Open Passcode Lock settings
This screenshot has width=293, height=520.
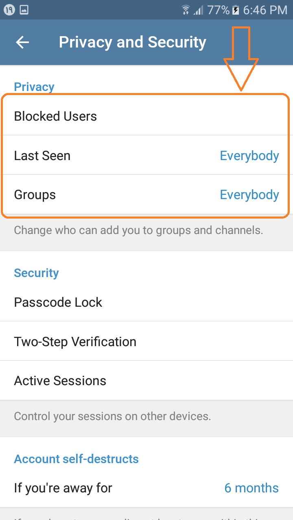click(x=58, y=302)
